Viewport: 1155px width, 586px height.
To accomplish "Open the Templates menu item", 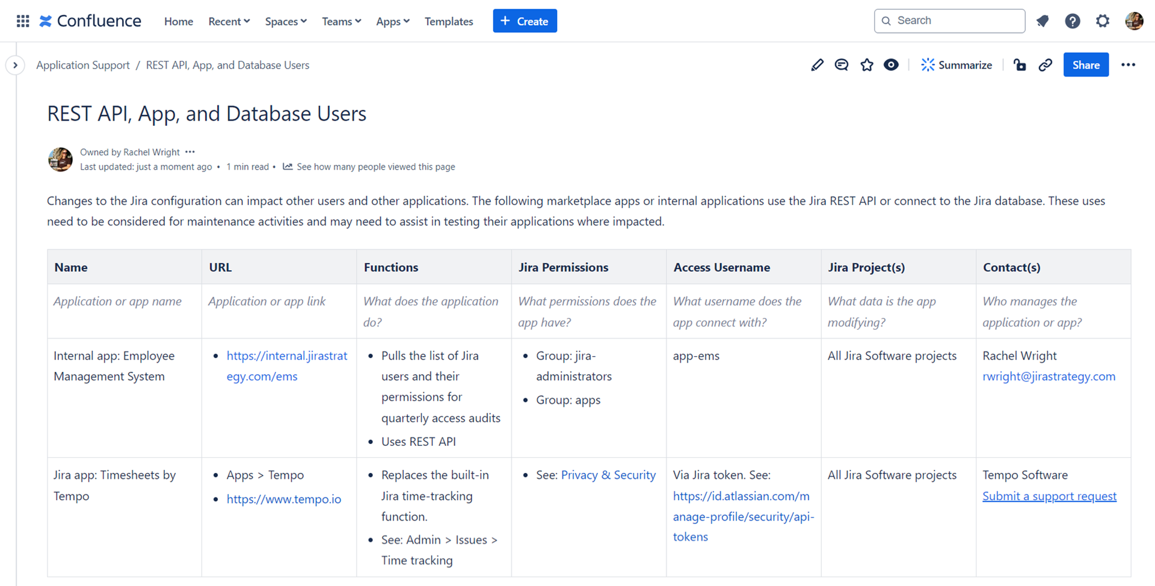I will (x=449, y=21).
